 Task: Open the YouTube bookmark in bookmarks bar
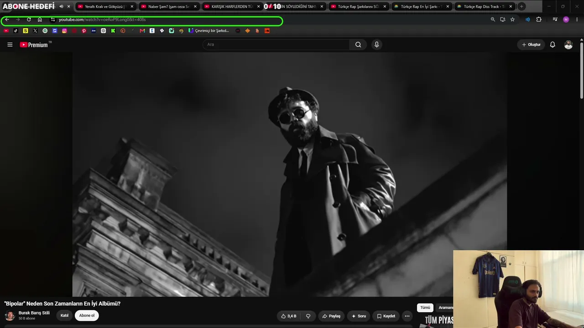pos(6,31)
